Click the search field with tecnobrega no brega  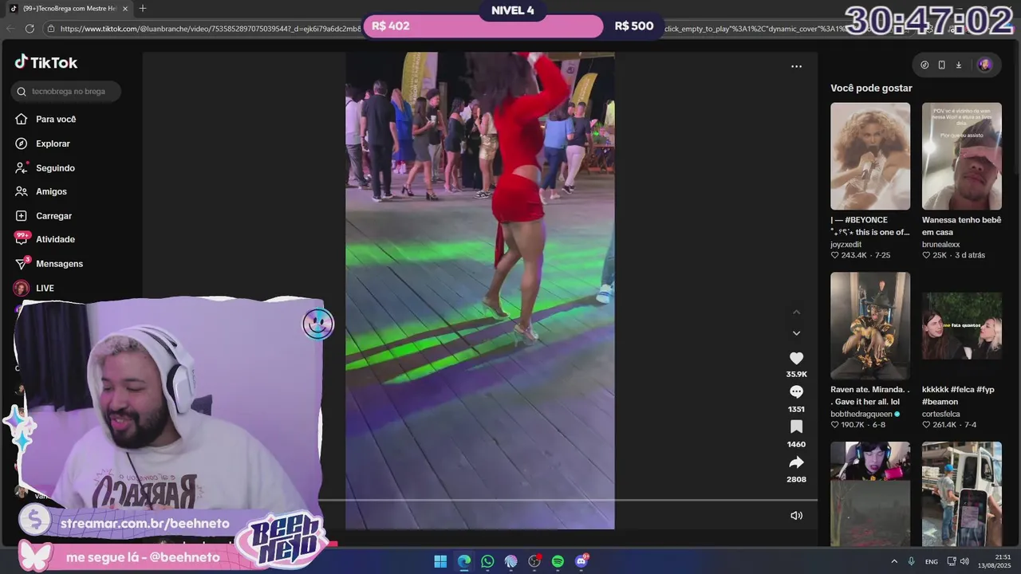click(x=66, y=92)
